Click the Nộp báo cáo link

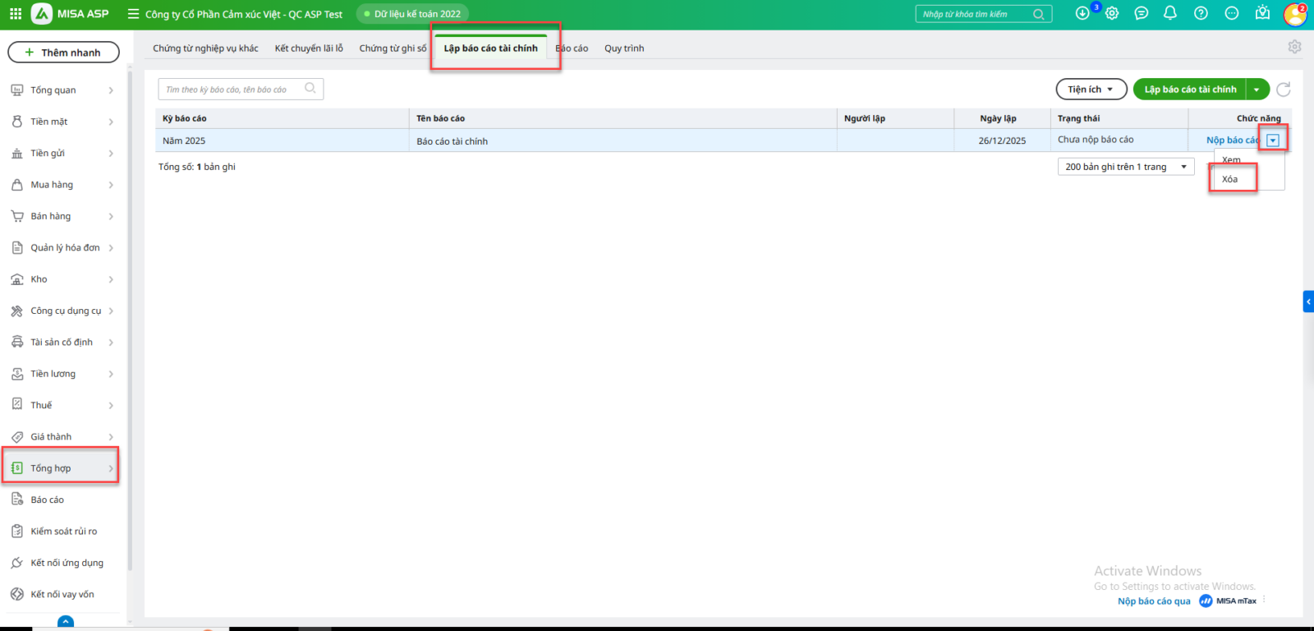click(x=1231, y=140)
